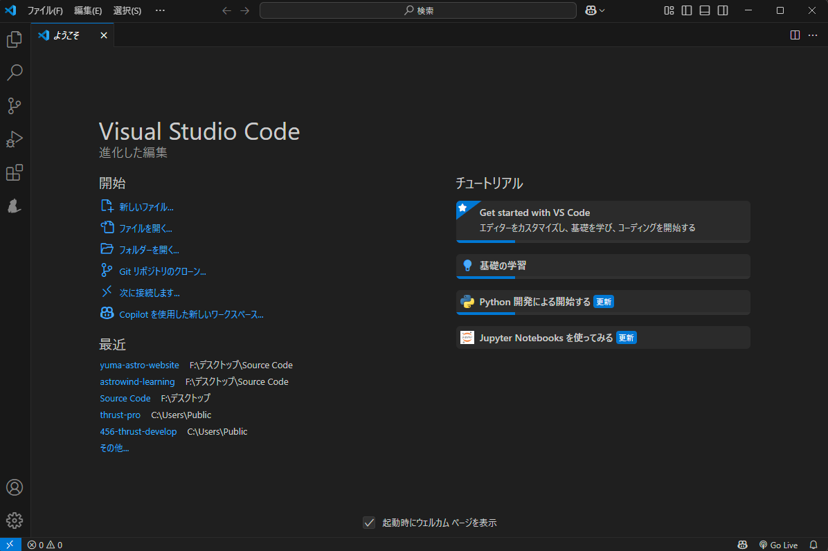
Task: Open the Source Control view
Action: click(15, 105)
